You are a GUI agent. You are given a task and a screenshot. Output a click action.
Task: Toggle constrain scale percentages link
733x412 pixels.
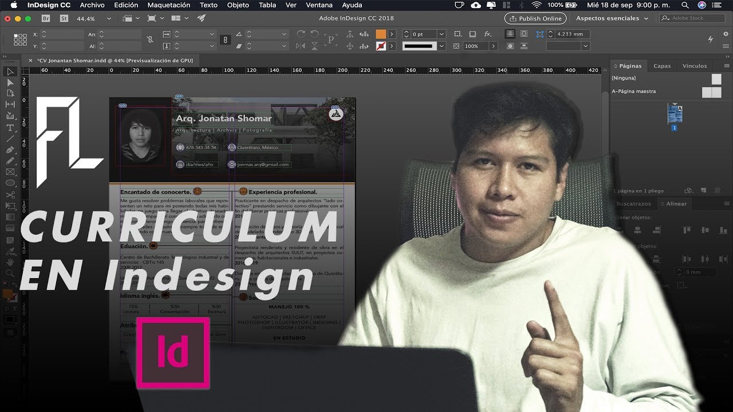point(226,39)
